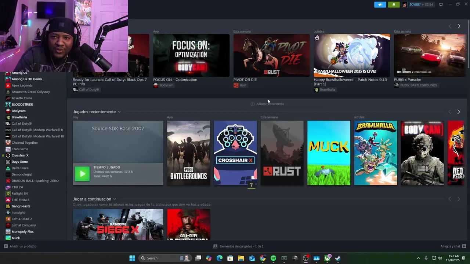Open the PUBG Battlegrounds recent game cover
Image resolution: width=470 pixels, height=264 pixels.
[188, 153]
